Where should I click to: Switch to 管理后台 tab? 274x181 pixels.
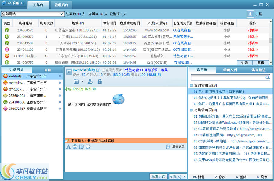pos(61,5)
